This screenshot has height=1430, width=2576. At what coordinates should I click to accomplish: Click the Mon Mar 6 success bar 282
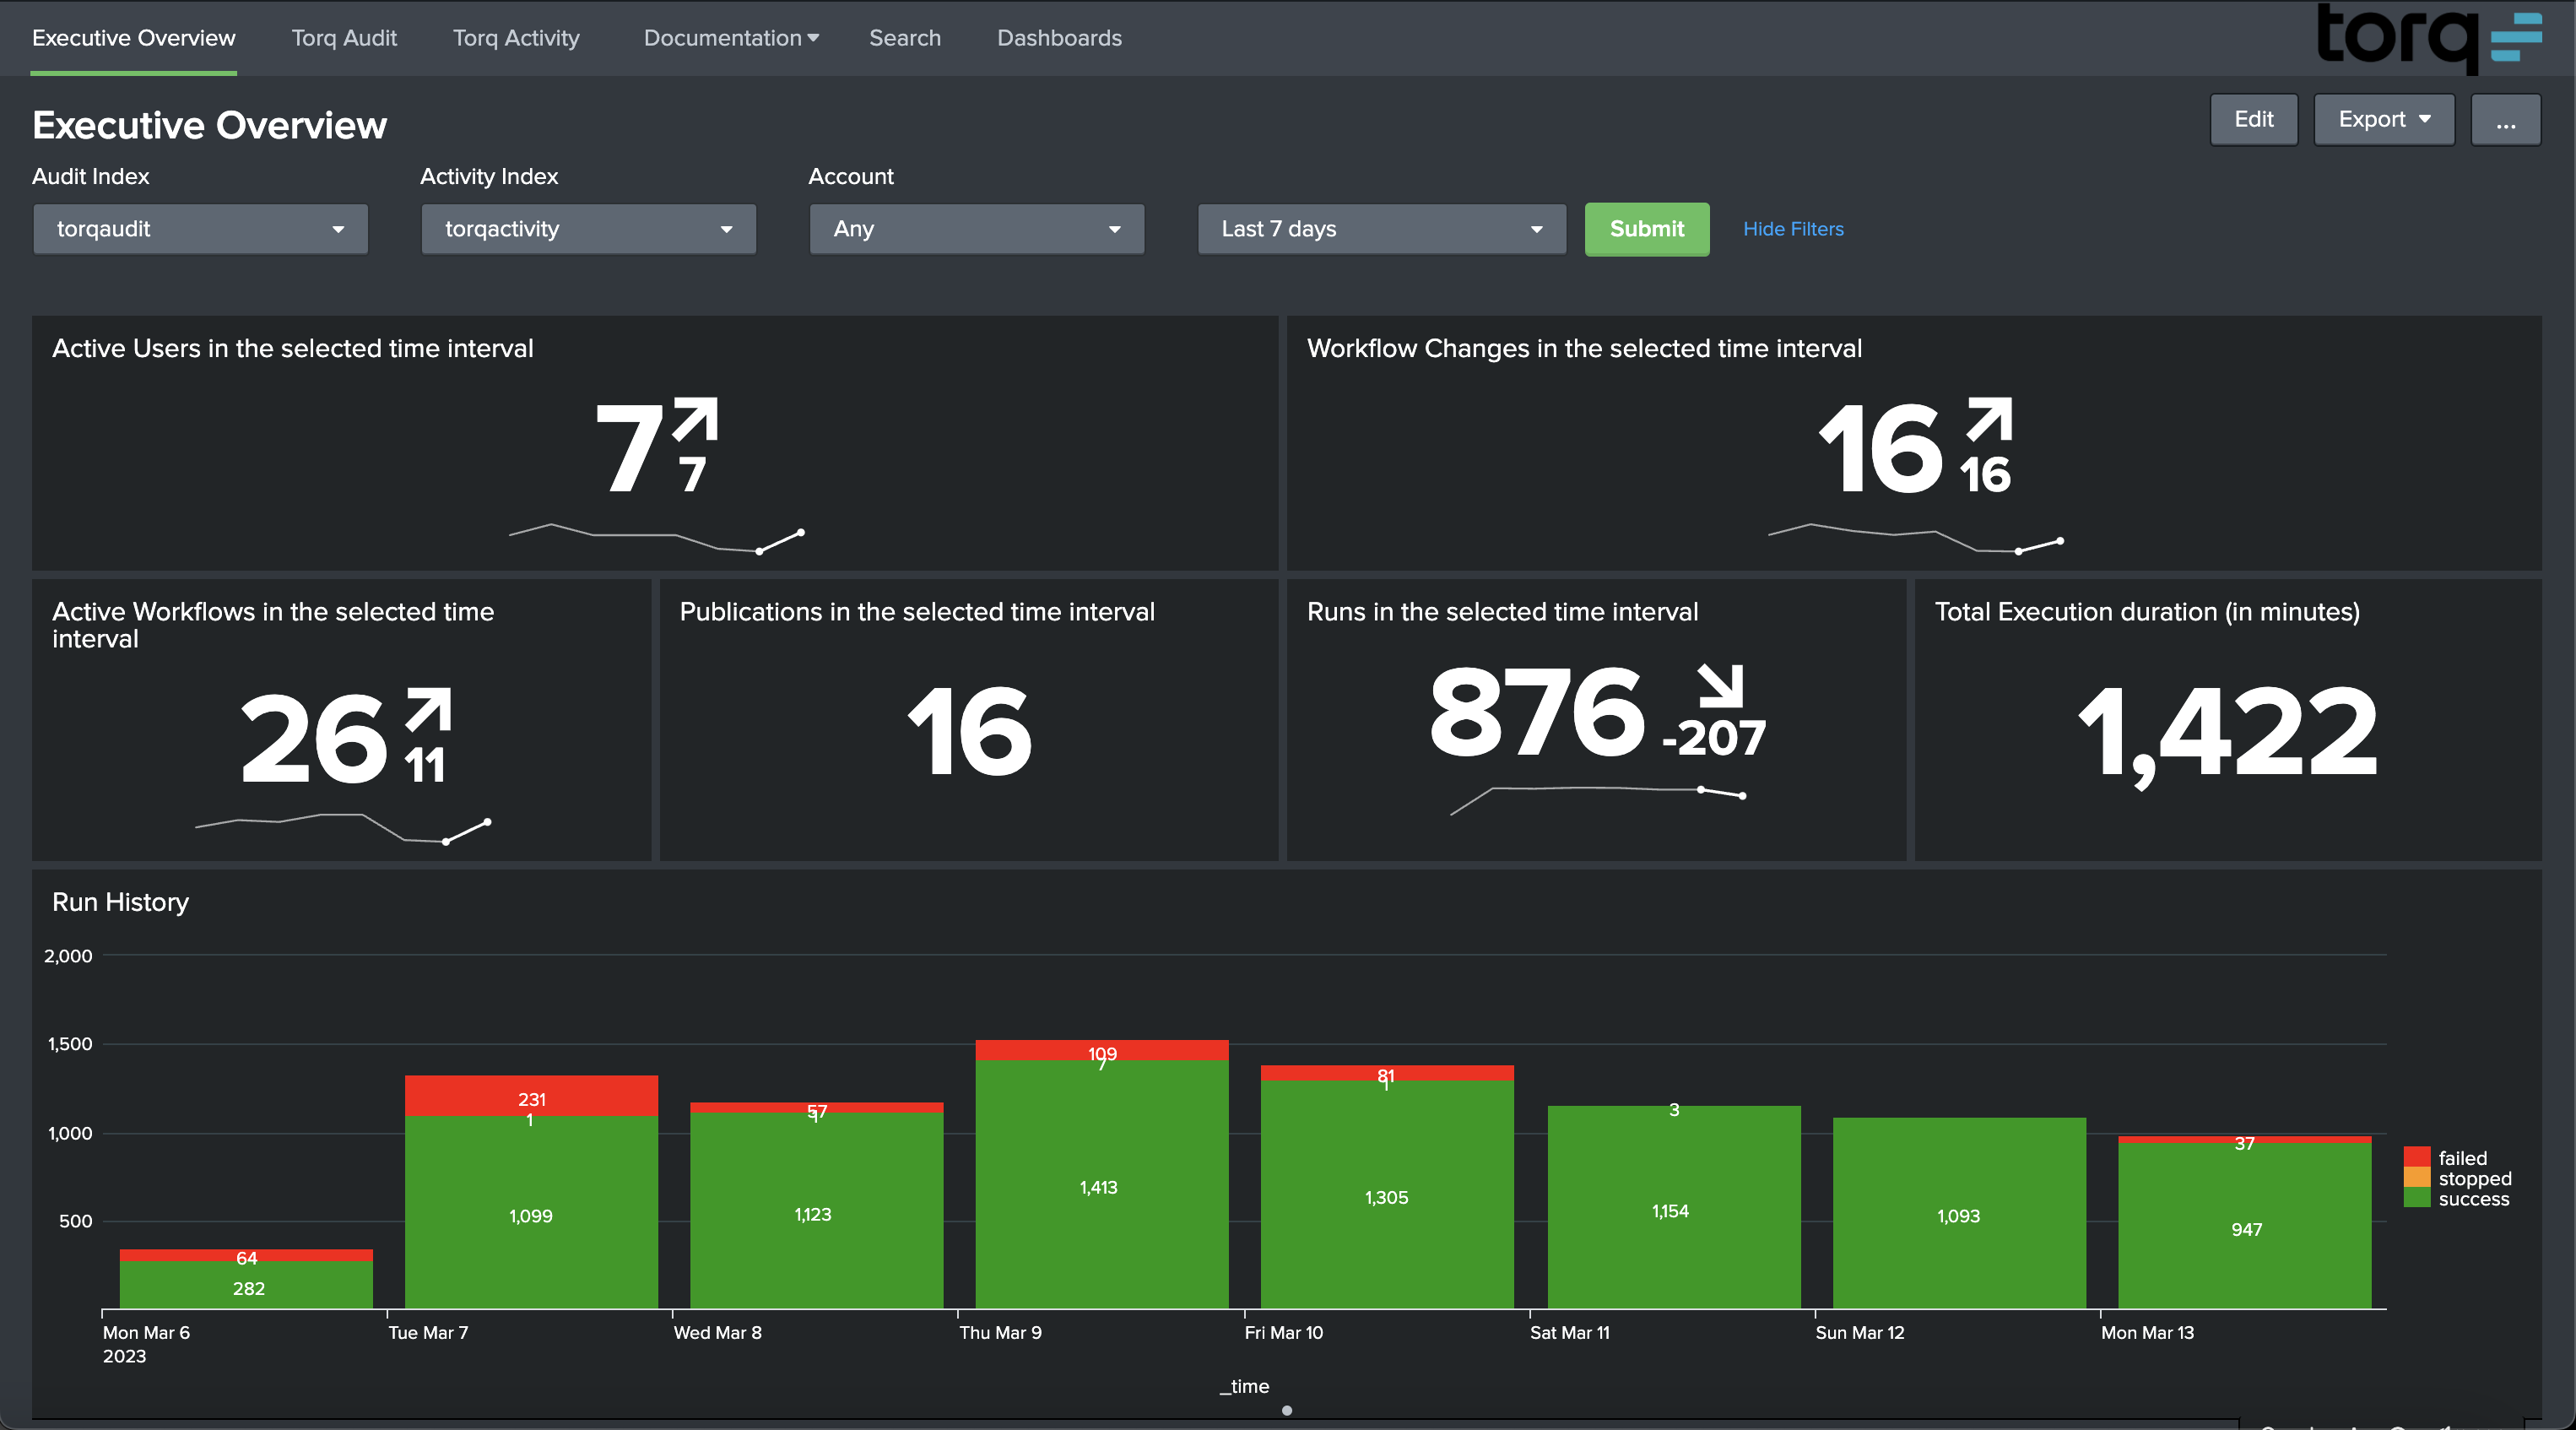[246, 1285]
